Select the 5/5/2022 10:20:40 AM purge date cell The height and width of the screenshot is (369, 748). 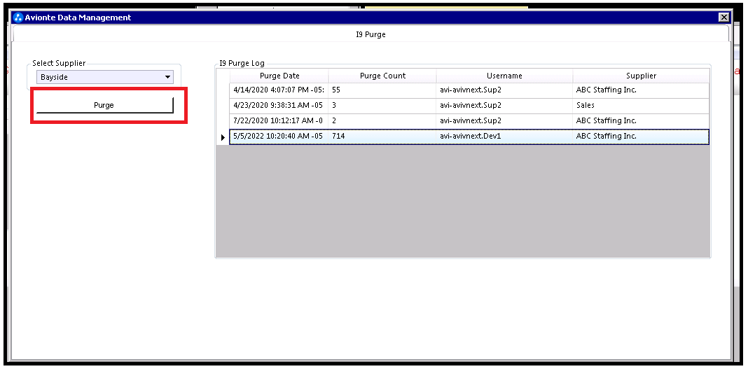coord(279,137)
